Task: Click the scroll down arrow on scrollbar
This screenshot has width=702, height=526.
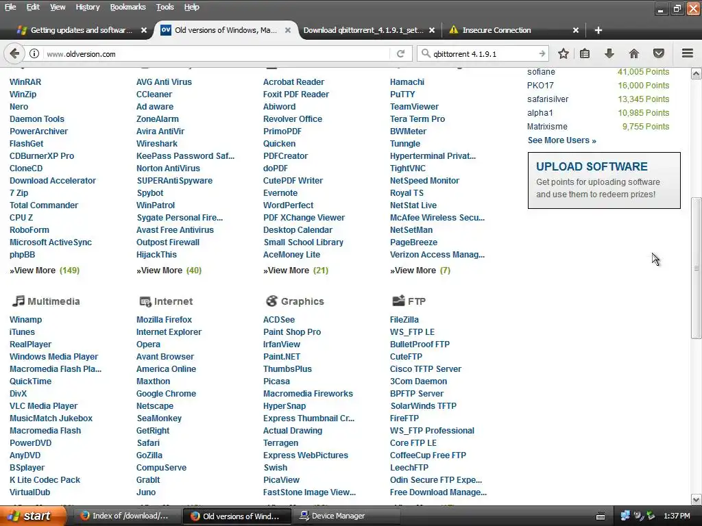Action: (697, 499)
